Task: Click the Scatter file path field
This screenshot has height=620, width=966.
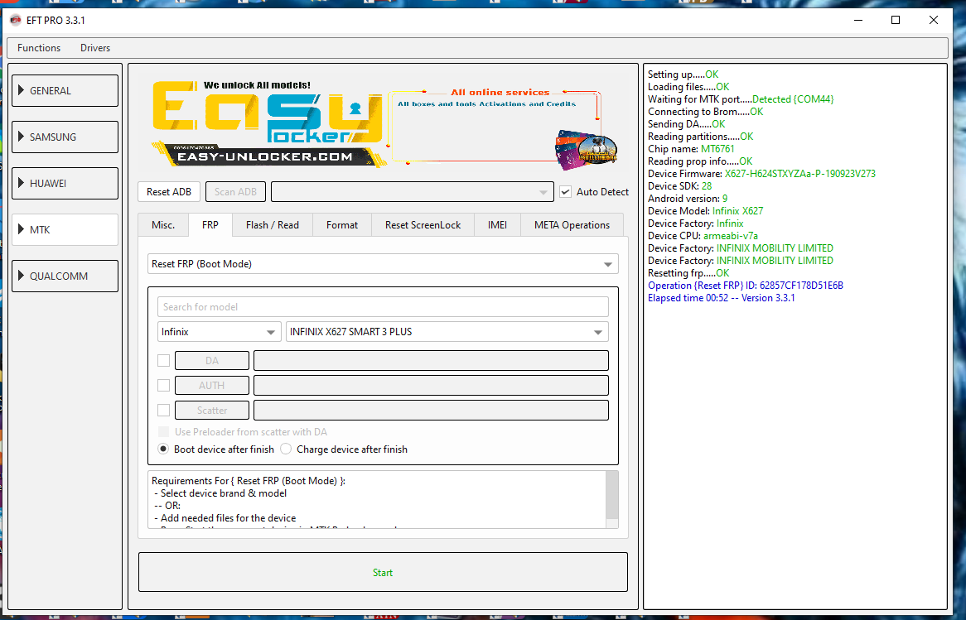Action: (x=432, y=410)
